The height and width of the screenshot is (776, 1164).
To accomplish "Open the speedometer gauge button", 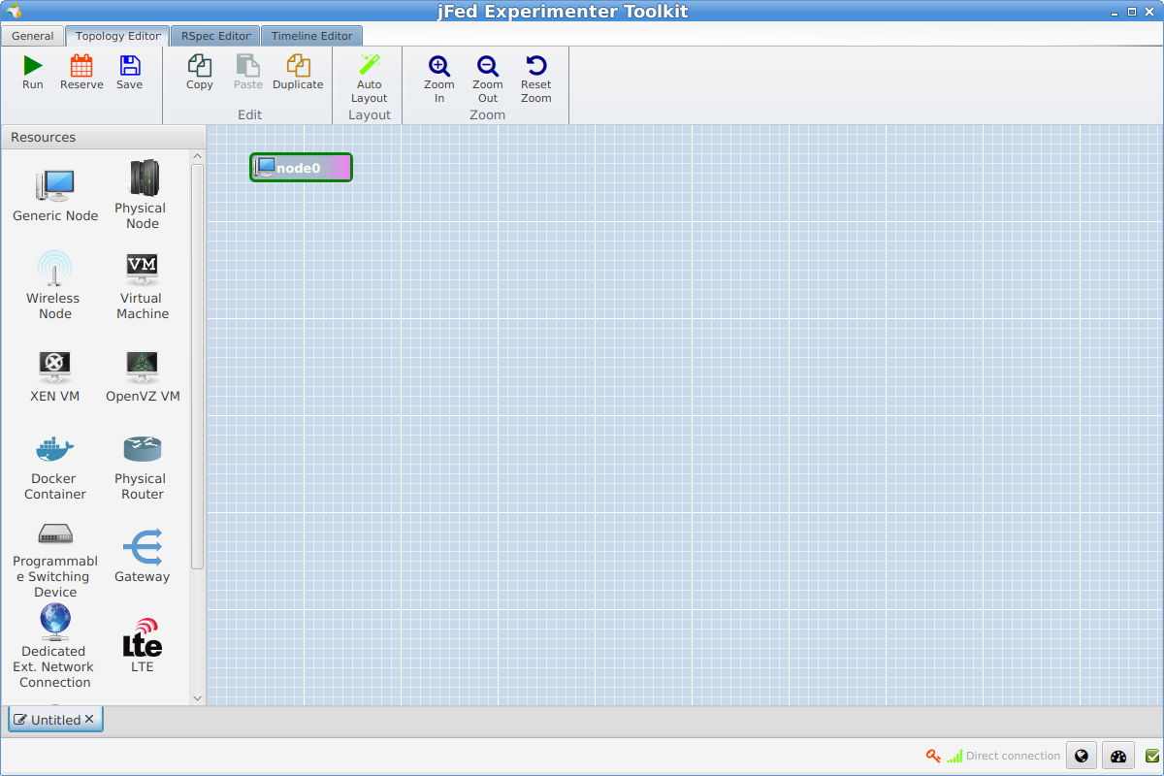I will point(1117,756).
